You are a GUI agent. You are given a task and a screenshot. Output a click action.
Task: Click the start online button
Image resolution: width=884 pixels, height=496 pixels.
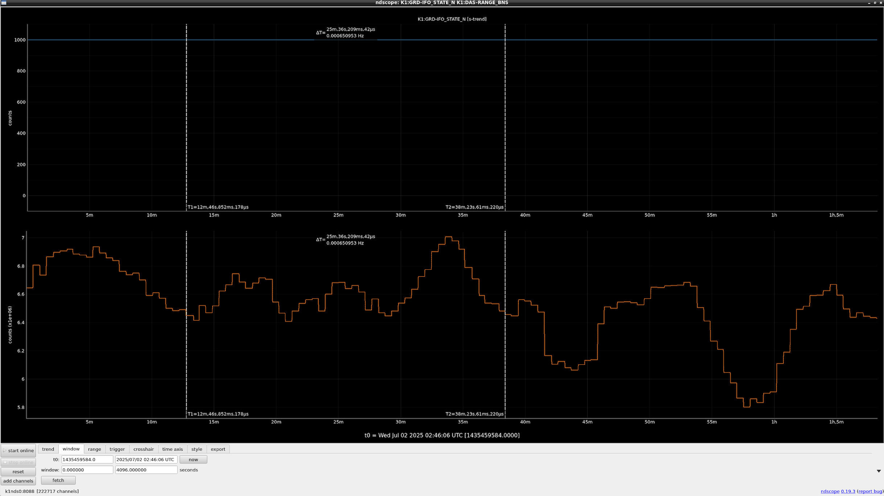click(x=18, y=450)
